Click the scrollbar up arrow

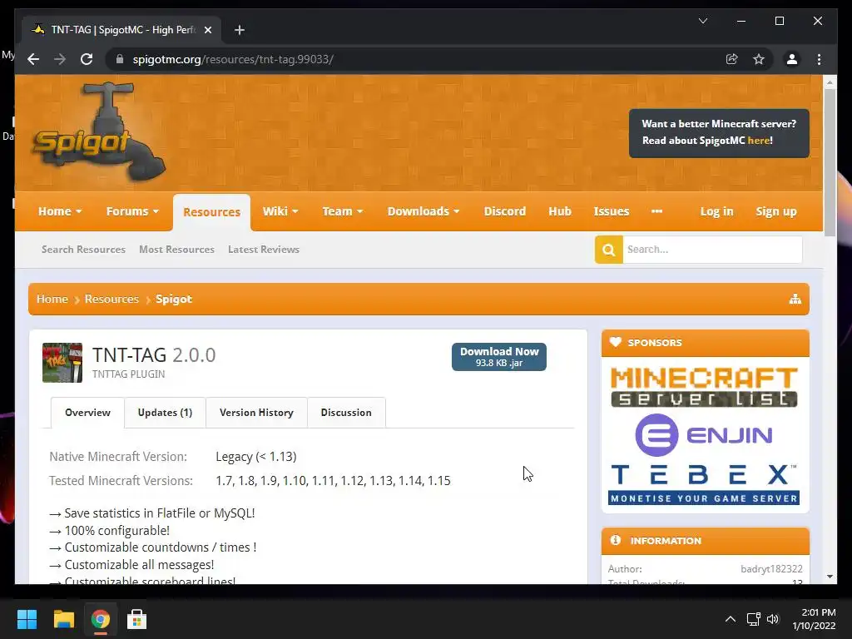(x=830, y=82)
